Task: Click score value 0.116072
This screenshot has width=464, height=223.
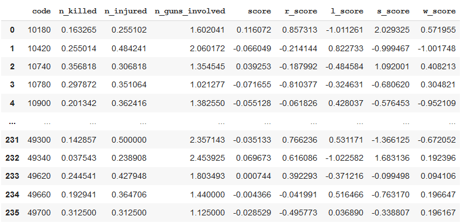Action: [x=254, y=30]
